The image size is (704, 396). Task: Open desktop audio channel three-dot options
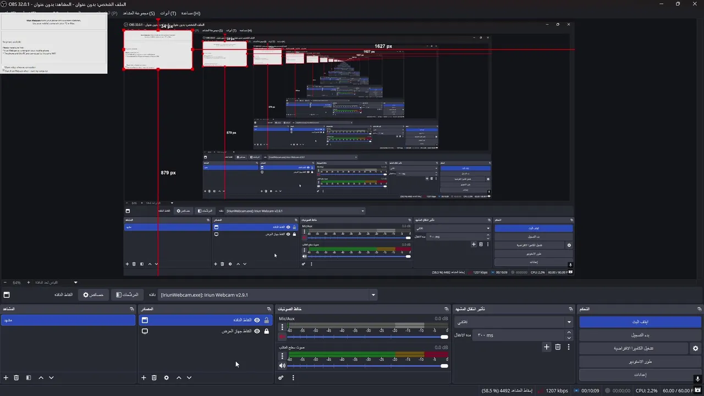click(282, 356)
